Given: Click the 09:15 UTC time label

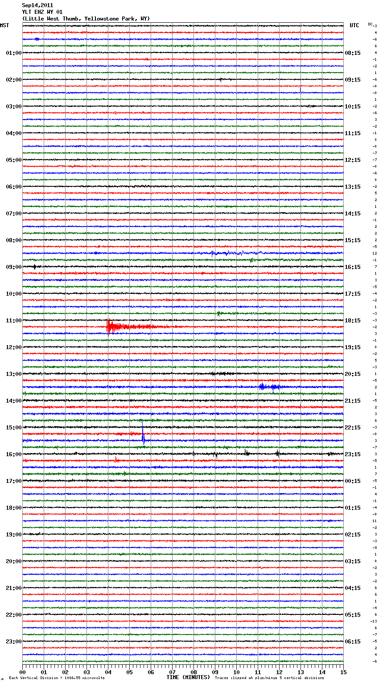Looking at the screenshot, I should pyautogui.click(x=353, y=80).
